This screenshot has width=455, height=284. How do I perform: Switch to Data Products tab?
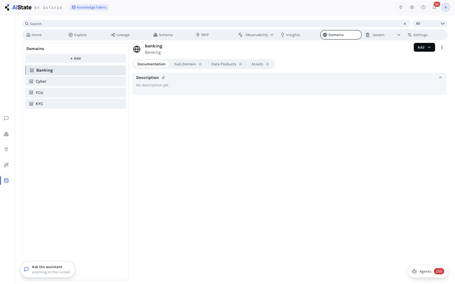point(226,64)
